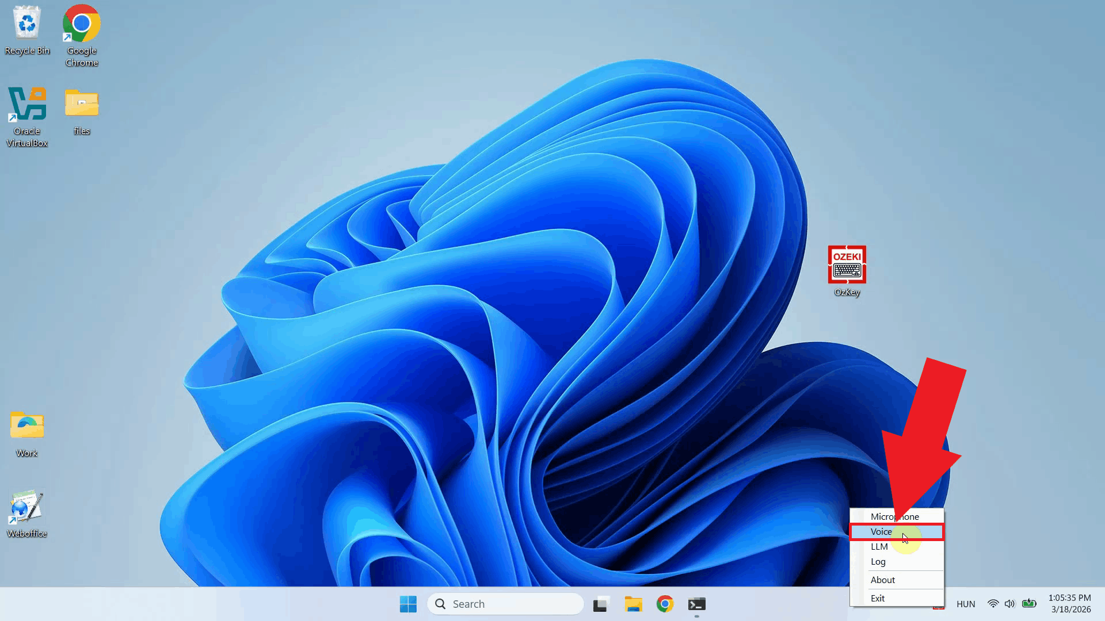Viewport: 1105px width, 621px height.
Task: Open the terminal from the taskbar
Action: tap(696, 604)
